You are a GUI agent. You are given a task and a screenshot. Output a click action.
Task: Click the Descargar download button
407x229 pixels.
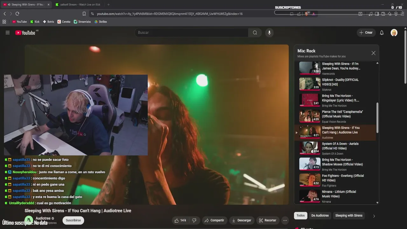[242, 220]
